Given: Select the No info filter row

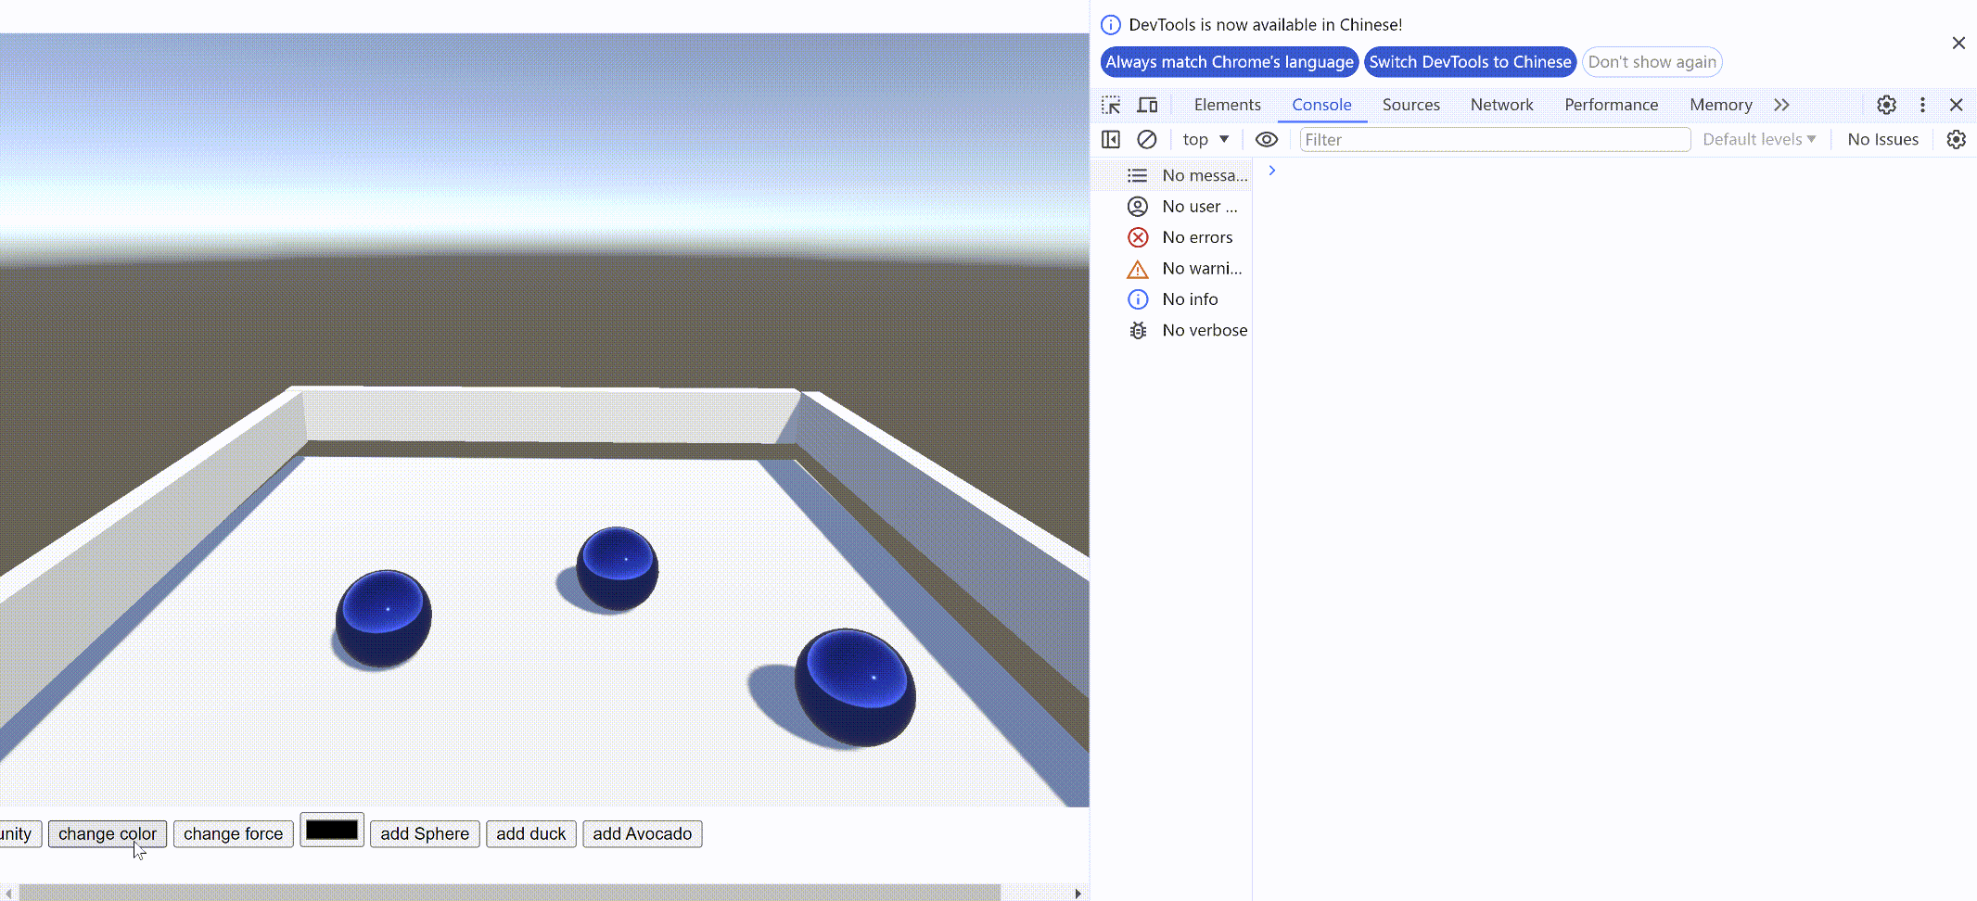Looking at the screenshot, I should pos(1172,299).
